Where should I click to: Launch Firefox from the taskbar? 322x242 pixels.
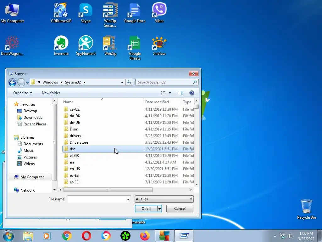point(145,236)
